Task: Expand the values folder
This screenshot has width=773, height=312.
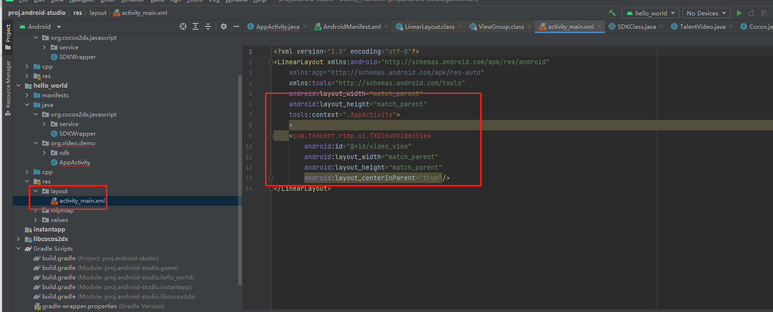Action: tap(35, 220)
